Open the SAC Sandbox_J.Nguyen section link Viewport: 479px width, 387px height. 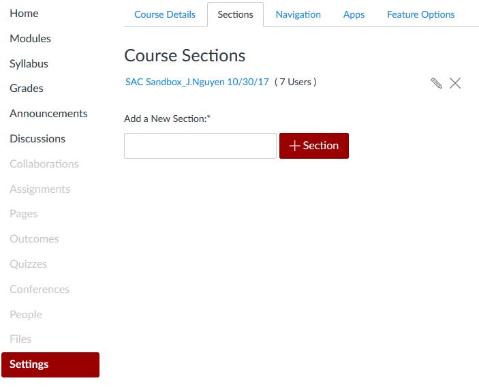pos(197,82)
